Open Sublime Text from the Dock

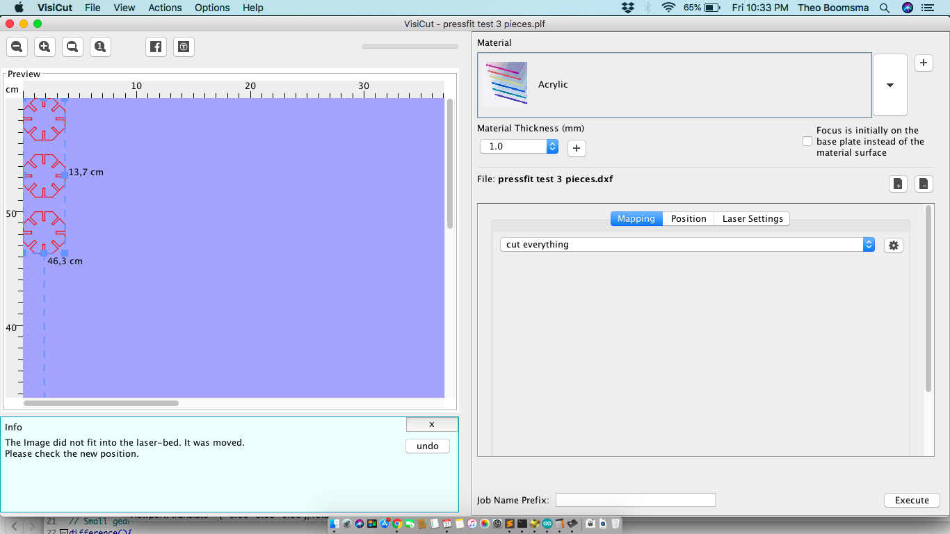click(x=510, y=524)
